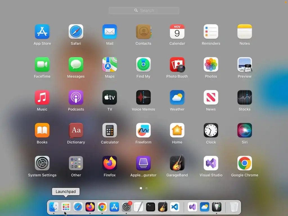This screenshot has width=288, height=216.
Task: Open purple Visual Studio icon in Dock
Action: pos(192,207)
